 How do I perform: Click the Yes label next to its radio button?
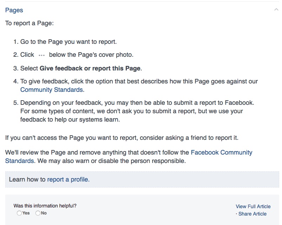coord(26,213)
